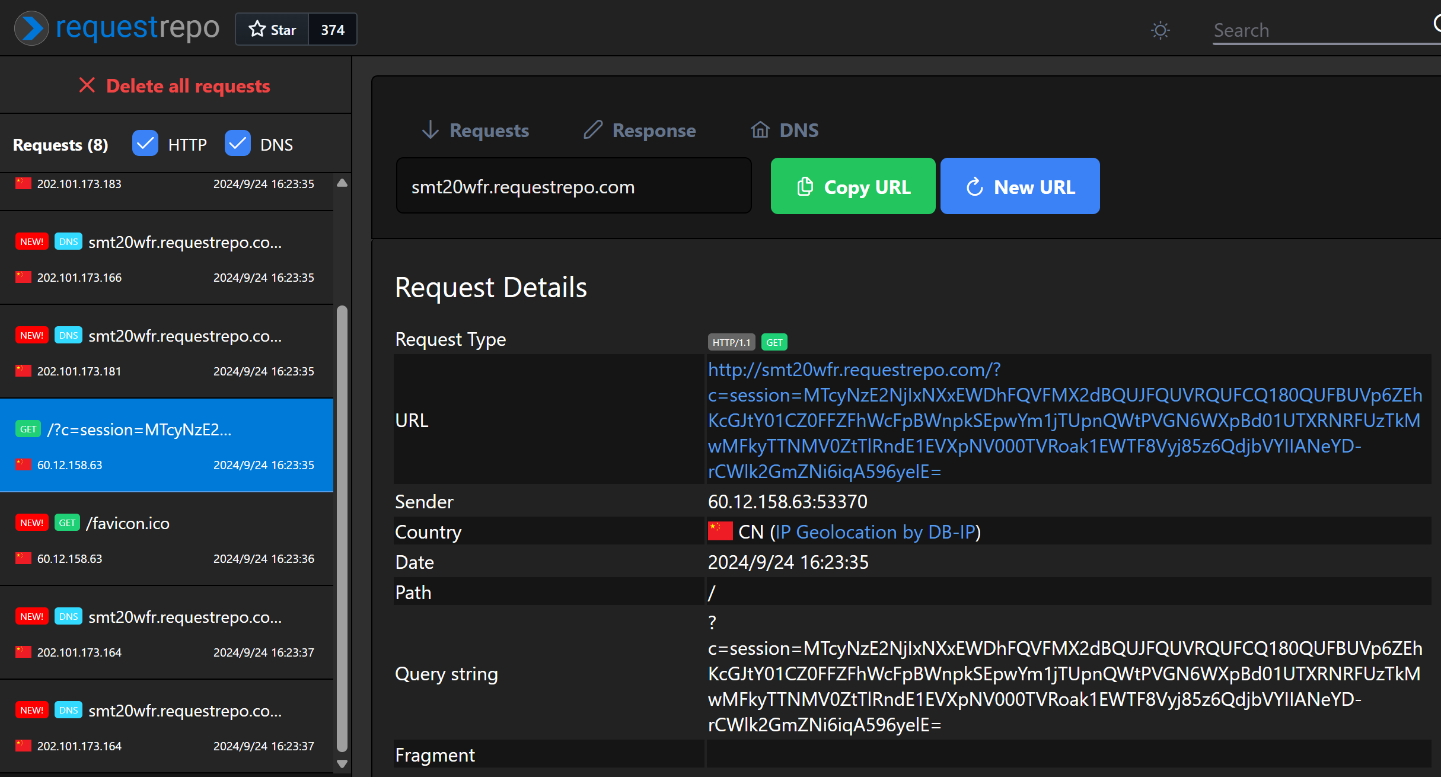The width and height of the screenshot is (1441, 777).
Task: Open the request URL hyperlink in details
Action: pyautogui.click(x=1064, y=420)
